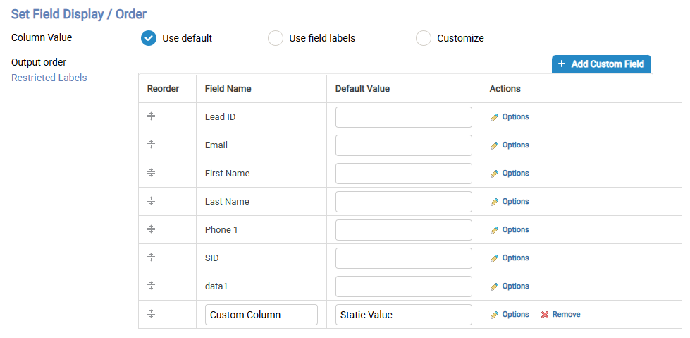Image resolution: width=690 pixels, height=338 pixels.
Task: Click the reorder handle for Lead ID row
Action: click(x=151, y=116)
